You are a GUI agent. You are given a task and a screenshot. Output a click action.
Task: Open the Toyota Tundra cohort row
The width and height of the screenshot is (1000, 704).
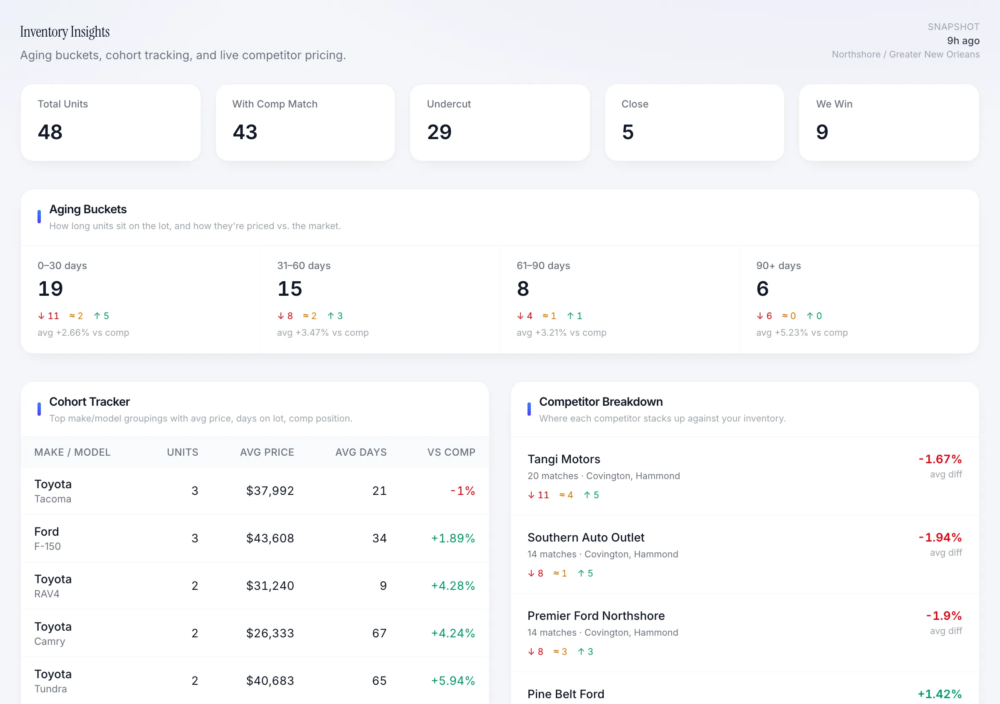click(255, 681)
